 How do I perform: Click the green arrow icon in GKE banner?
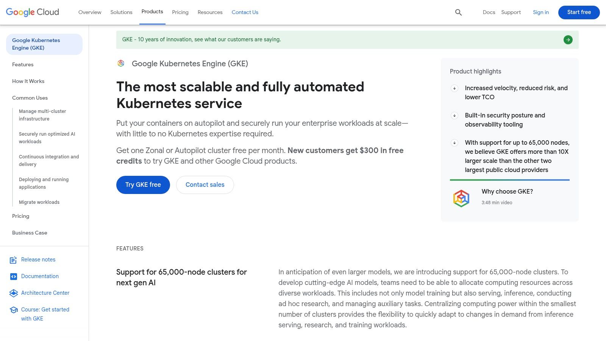(x=568, y=40)
